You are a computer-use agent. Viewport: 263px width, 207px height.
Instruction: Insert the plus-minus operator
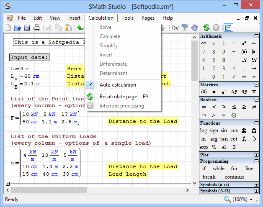coord(234,43)
